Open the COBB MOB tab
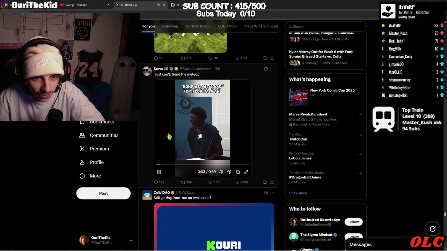This screenshot has height=251, width=447. coord(227,26)
